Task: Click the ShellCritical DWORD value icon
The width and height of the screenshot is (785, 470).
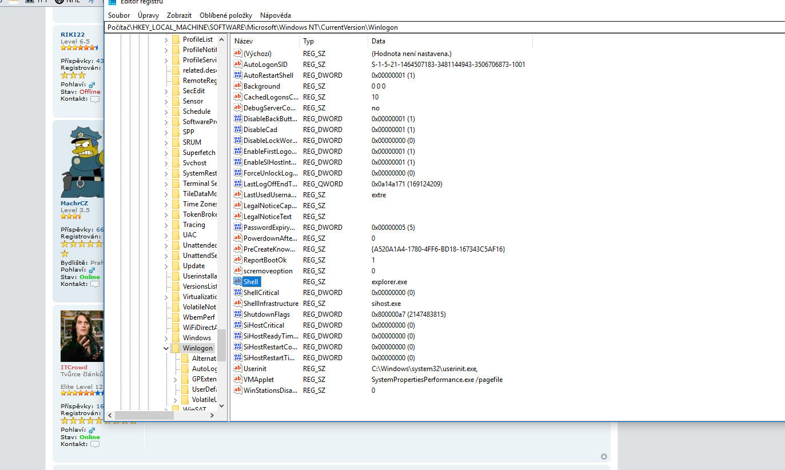Action: (238, 293)
